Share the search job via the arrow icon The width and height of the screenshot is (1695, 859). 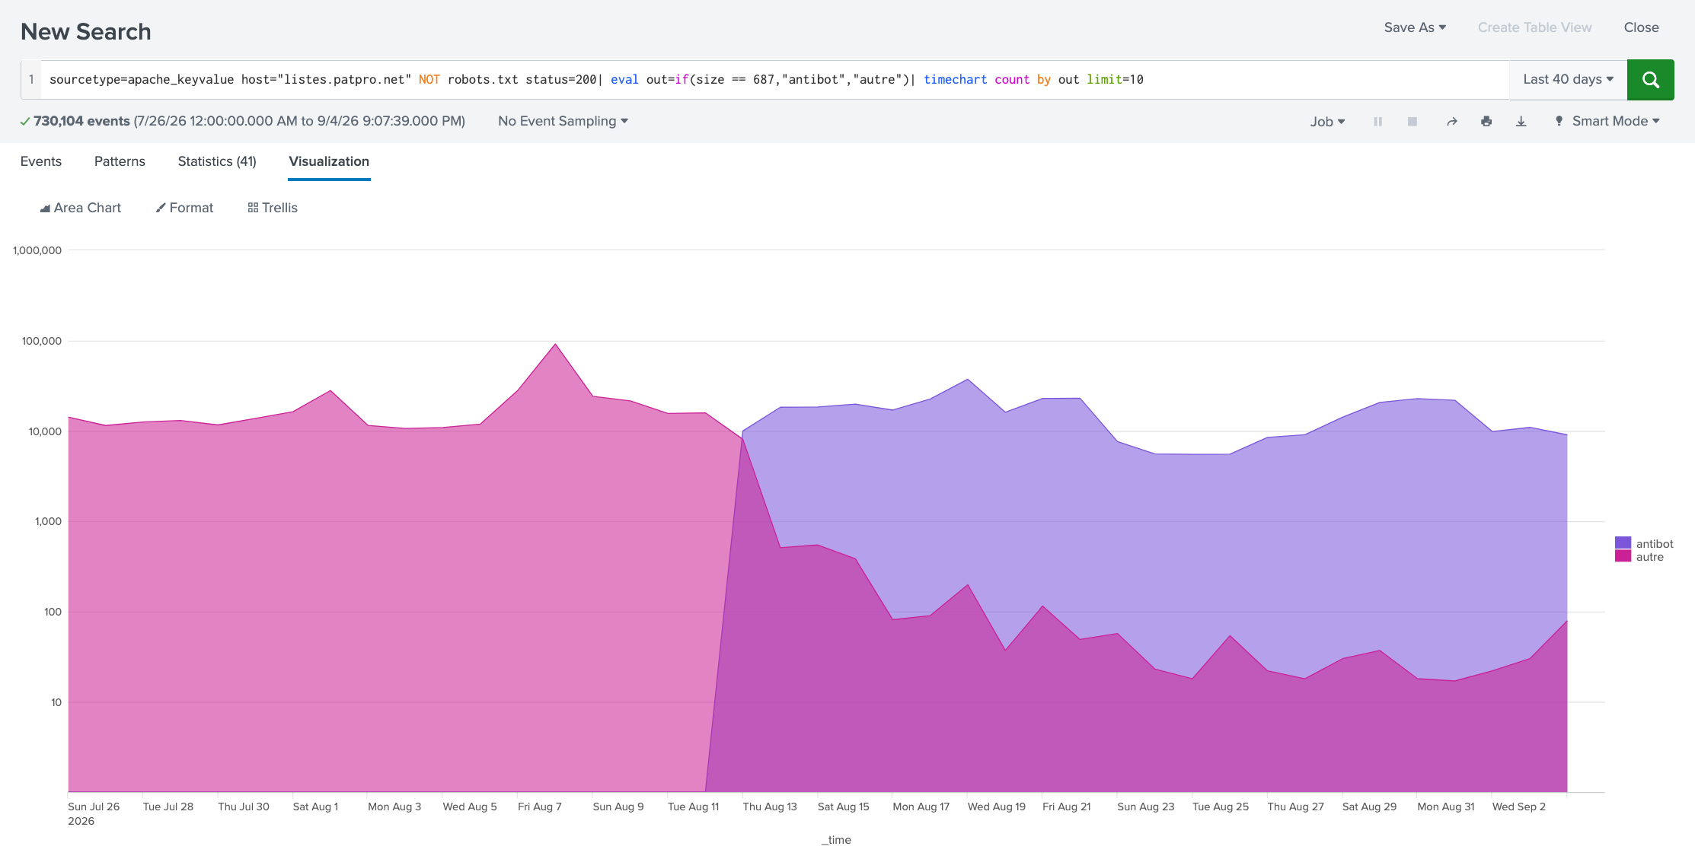[x=1452, y=122]
